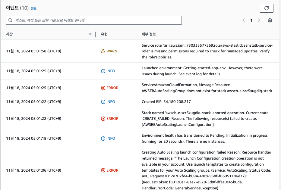
Task: Go to previous page of events
Action: 244,20
